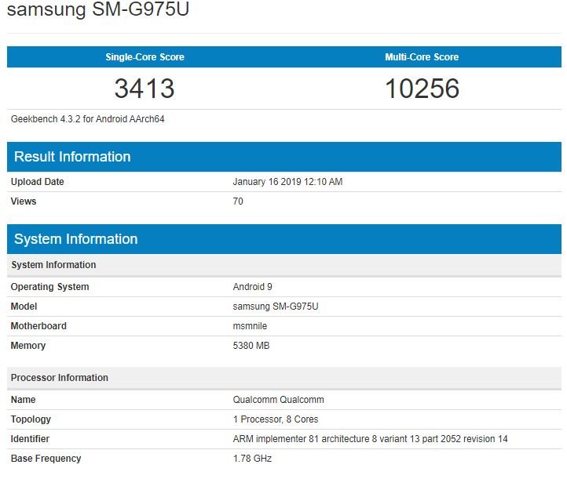
Task: Click the single-core score 3413
Action: 144,89
